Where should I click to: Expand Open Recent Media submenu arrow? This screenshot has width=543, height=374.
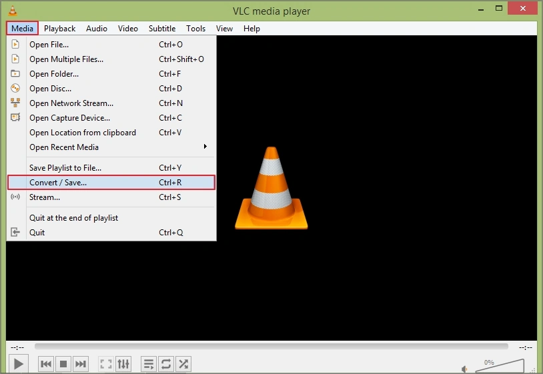[205, 147]
